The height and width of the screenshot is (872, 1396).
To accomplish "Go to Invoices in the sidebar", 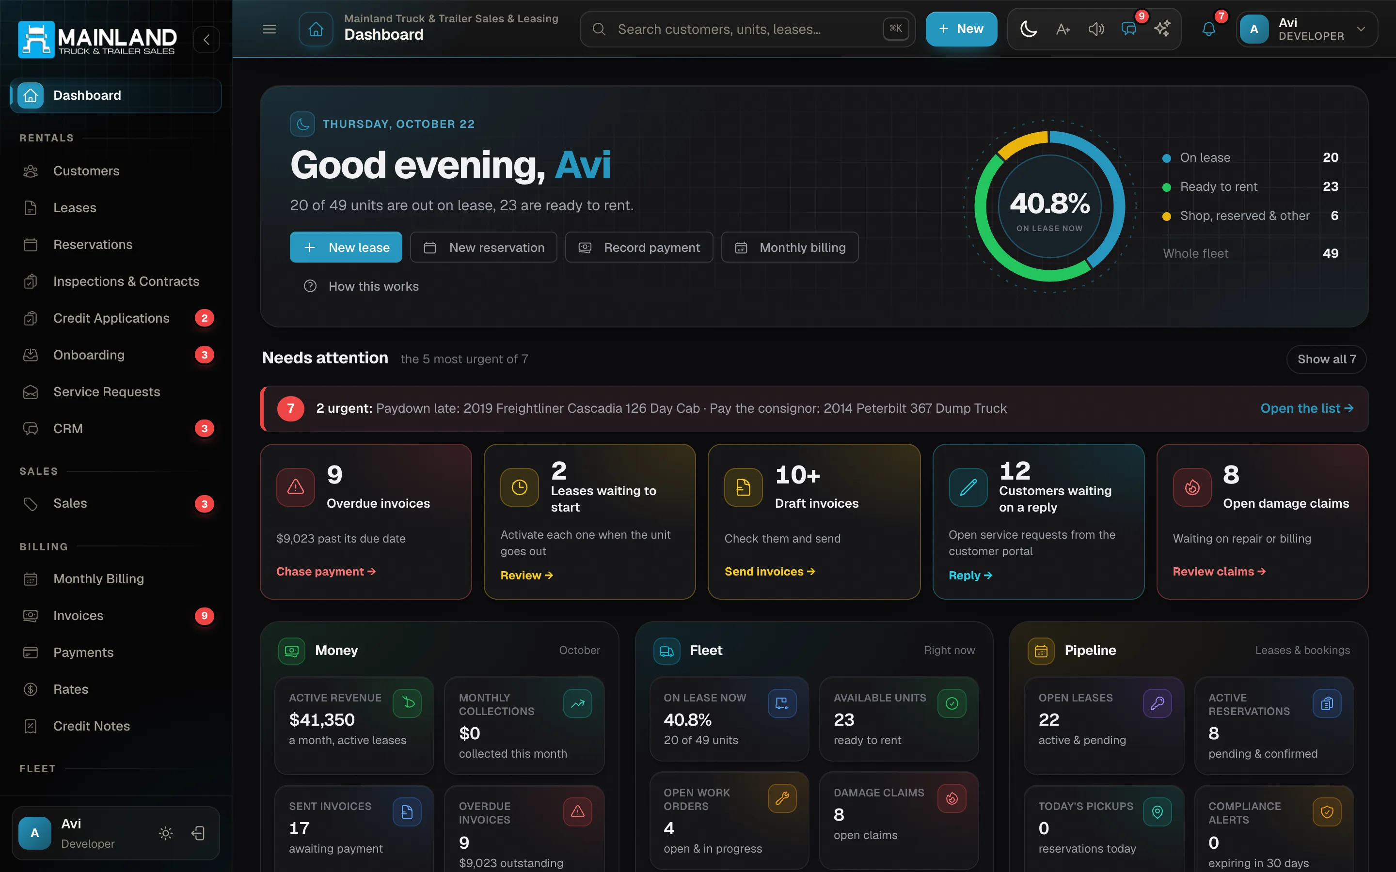I will pos(116,616).
